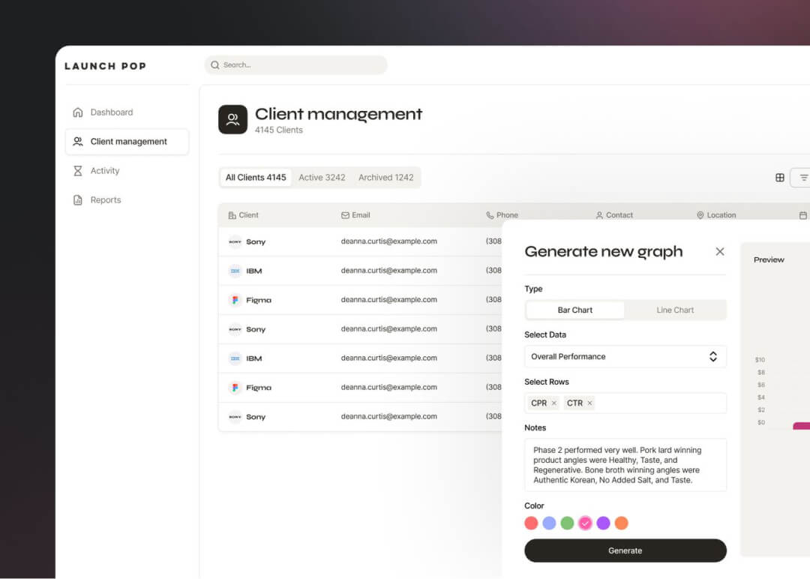Viewport: 810px width, 579px height.
Task: Click email in the last Sony row
Action: click(x=389, y=416)
